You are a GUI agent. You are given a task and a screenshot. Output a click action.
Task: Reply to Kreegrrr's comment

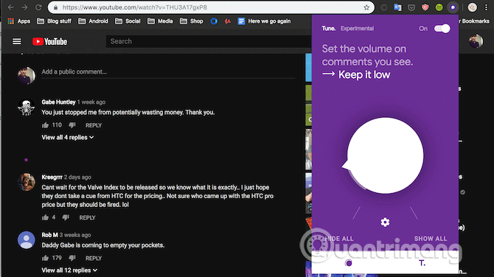[87, 217]
